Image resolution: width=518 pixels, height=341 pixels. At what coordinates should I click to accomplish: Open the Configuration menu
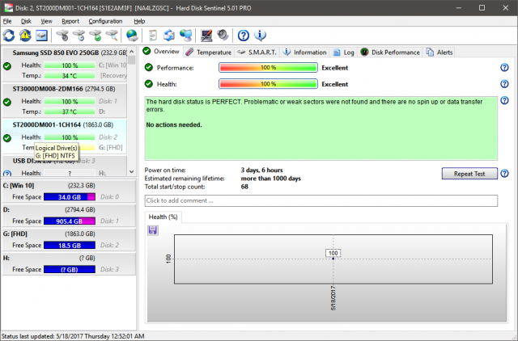pos(105,21)
